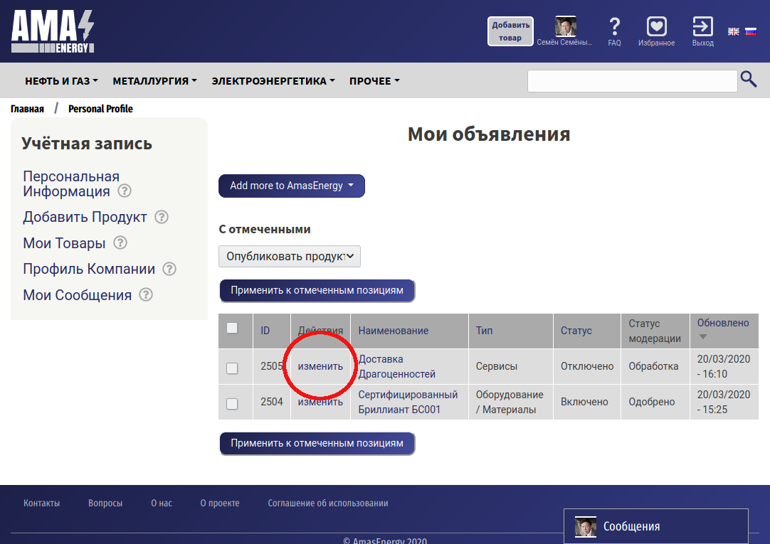Toggle the select-all checkbox in table header
Viewport: 770px width, 544px height.
tap(232, 328)
